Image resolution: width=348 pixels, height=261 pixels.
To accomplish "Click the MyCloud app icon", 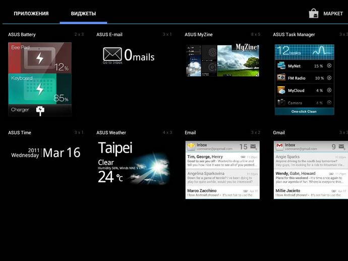I will pyautogui.click(x=281, y=90).
